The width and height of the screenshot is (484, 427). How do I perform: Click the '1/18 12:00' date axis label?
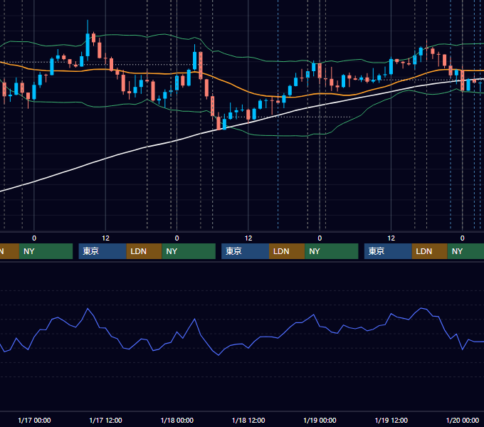tap(248, 420)
